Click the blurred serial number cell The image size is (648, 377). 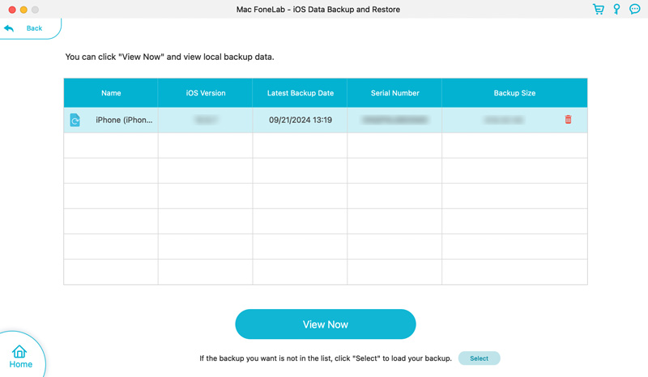pos(394,120)
